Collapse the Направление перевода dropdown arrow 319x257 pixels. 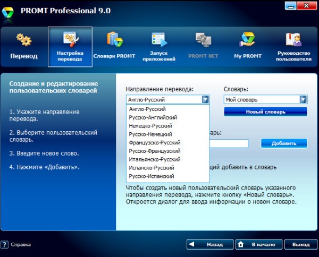tap(205, 99)
